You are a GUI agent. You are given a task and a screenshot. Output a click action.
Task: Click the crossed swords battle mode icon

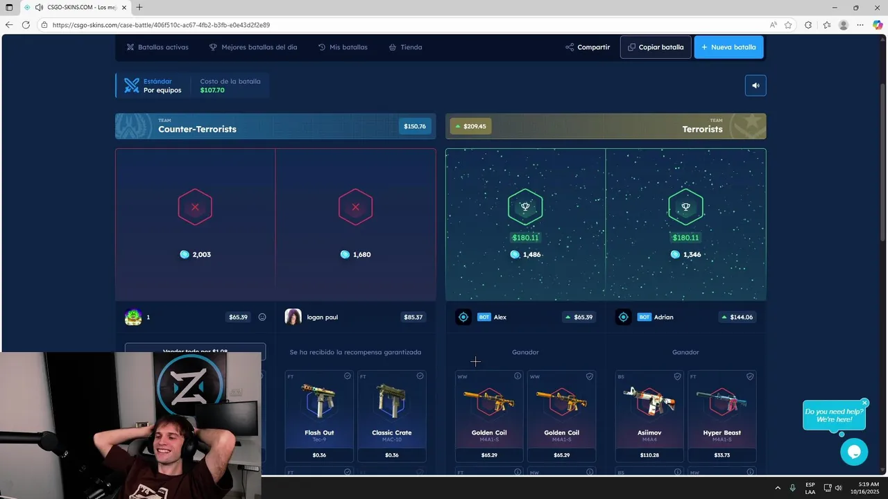pos(132,85)
